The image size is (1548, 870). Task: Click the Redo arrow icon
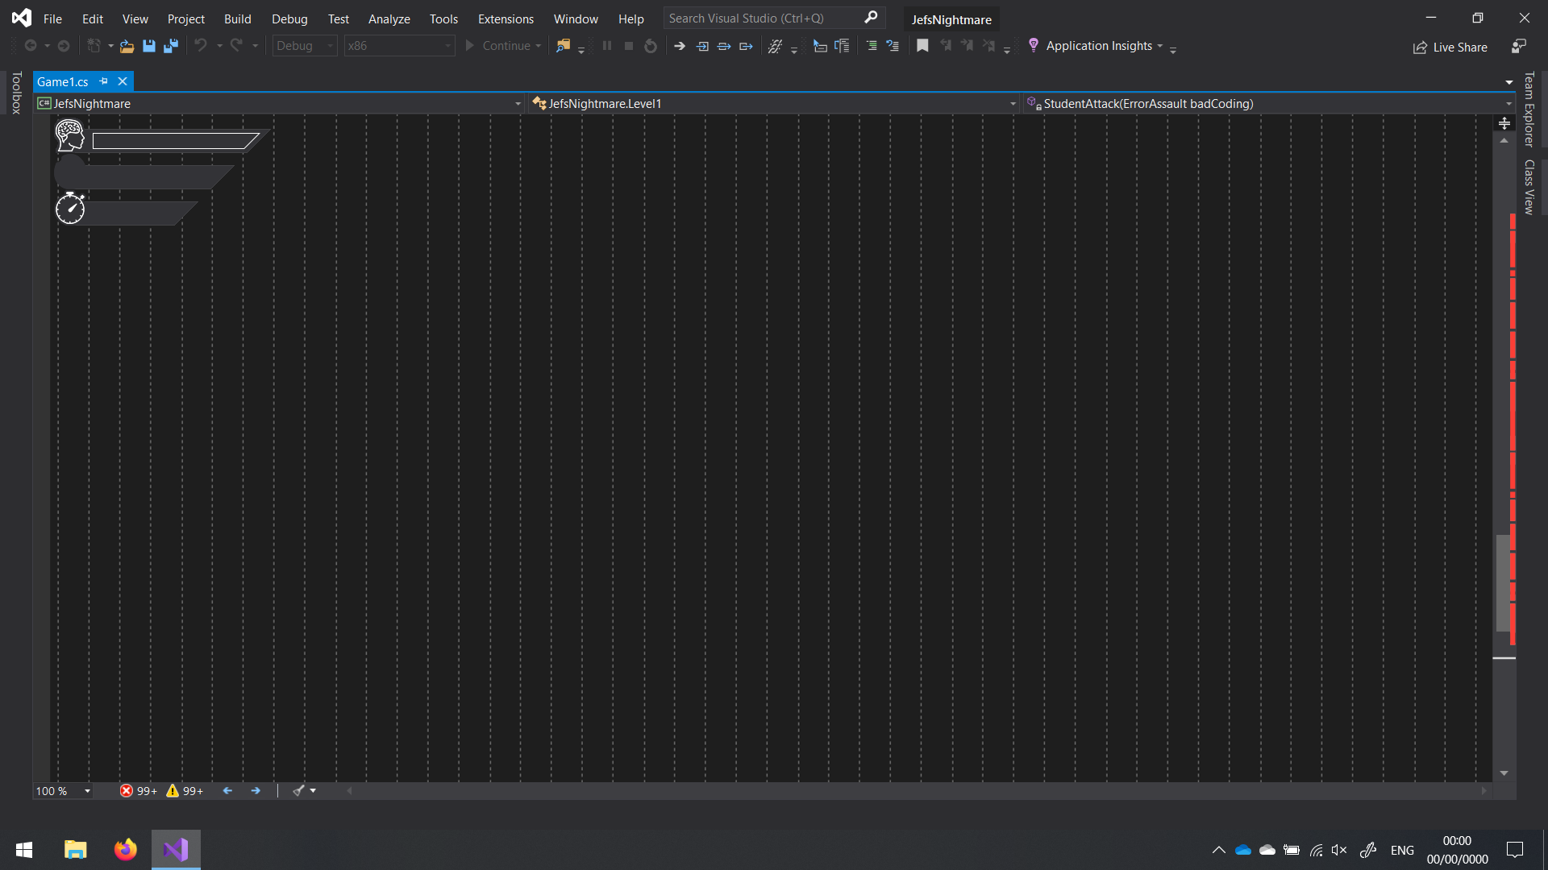[x=236, y=46]
